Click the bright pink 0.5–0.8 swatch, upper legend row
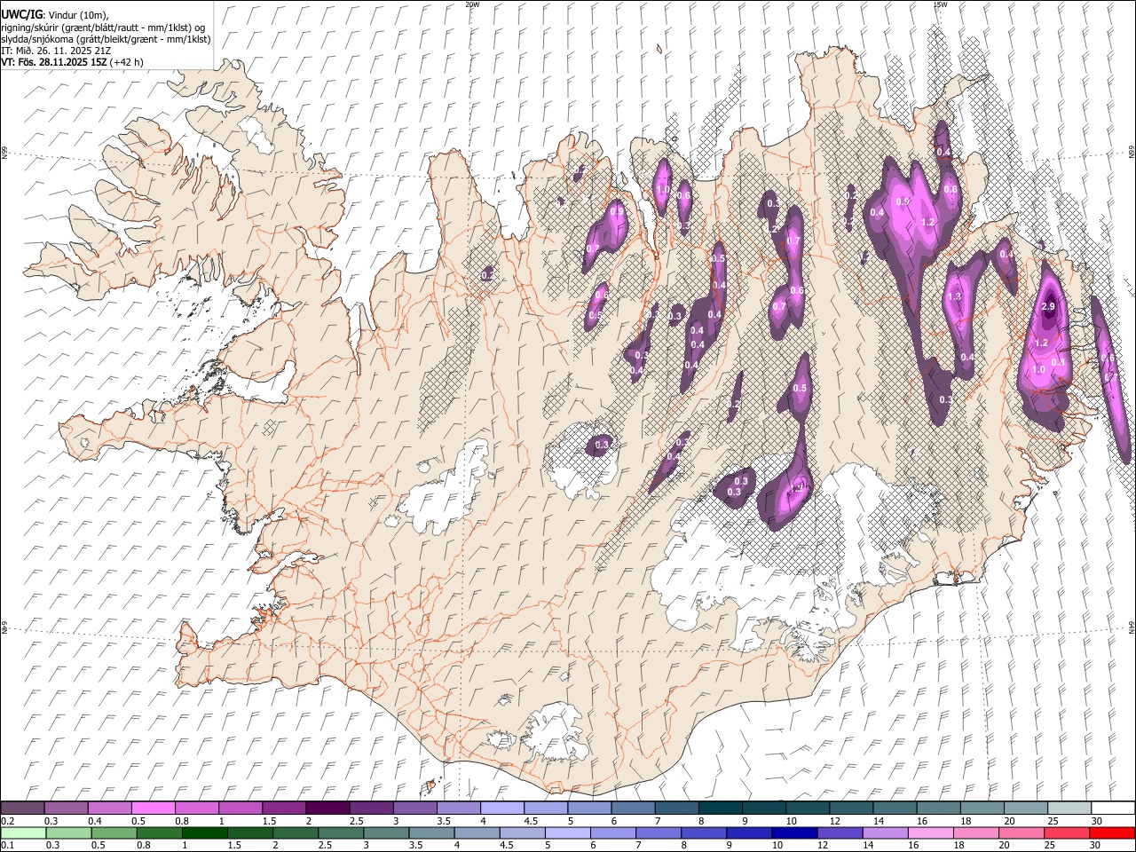The width and height of the screenshot is (1136, 852). (x=154, y=808)
